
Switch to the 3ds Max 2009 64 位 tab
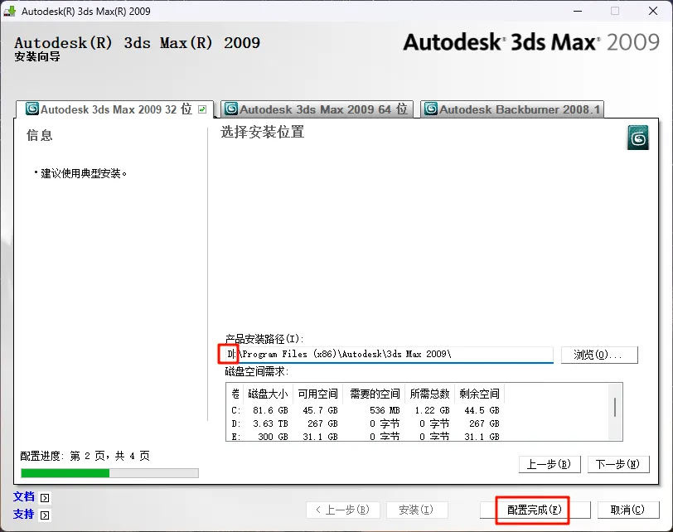point(317,109)
